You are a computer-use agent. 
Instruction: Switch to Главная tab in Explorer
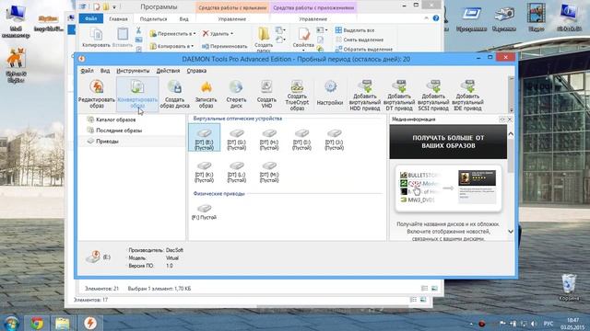(x=118, y=18)
